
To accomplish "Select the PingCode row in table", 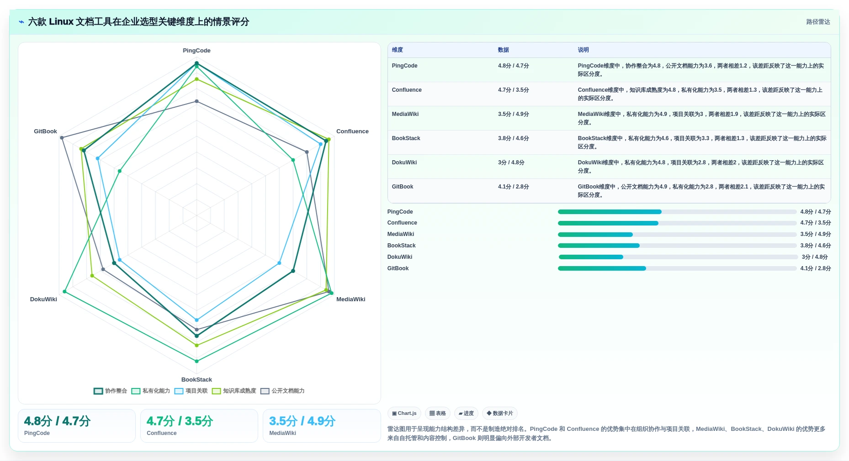I will point(609,70).
